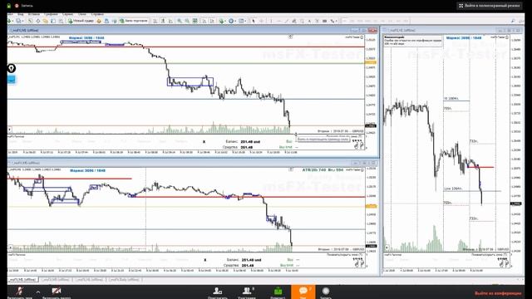Screen dimensions: 532x299
Task: Click Buy limit in the top chart panel
Action: (x=286, y=148)
